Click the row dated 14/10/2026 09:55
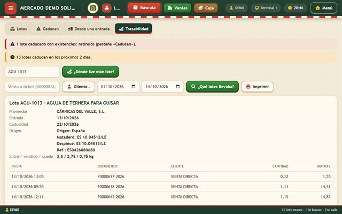342x214 pixels. pos(171,187)
